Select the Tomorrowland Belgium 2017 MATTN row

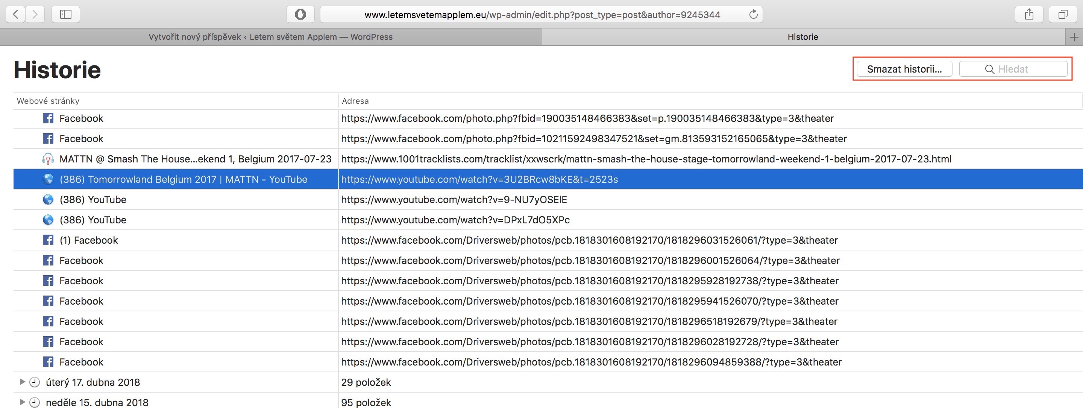pyautogui.click(x=183, y=180)
